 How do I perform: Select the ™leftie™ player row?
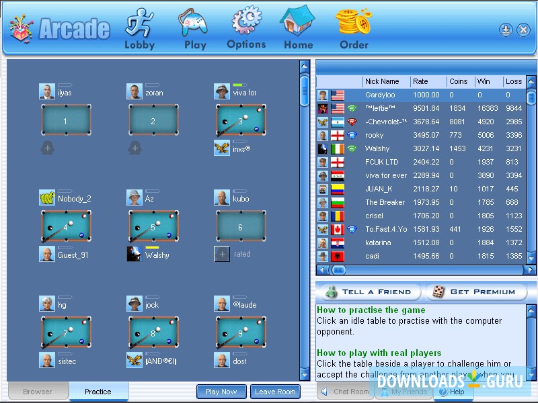(x=421, y=108)
